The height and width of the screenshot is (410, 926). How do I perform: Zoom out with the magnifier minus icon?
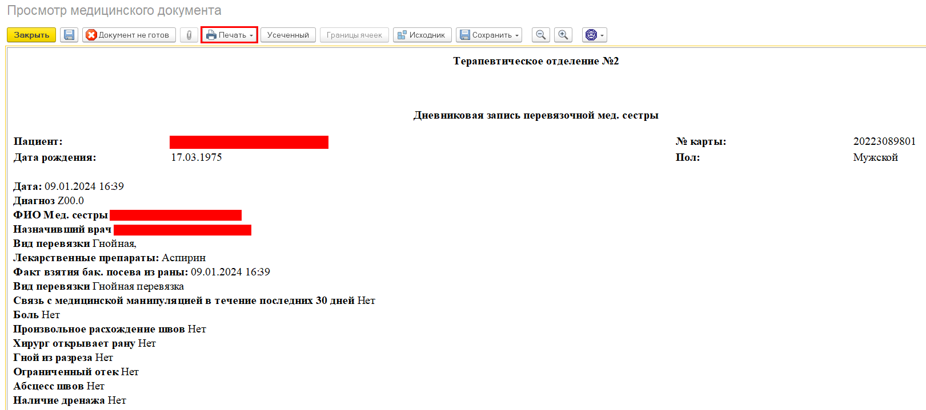[x=540, y=35]
